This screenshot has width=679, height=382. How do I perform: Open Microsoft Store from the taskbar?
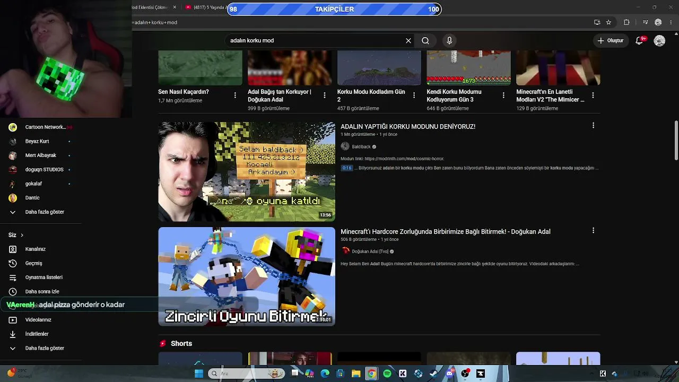341,374
